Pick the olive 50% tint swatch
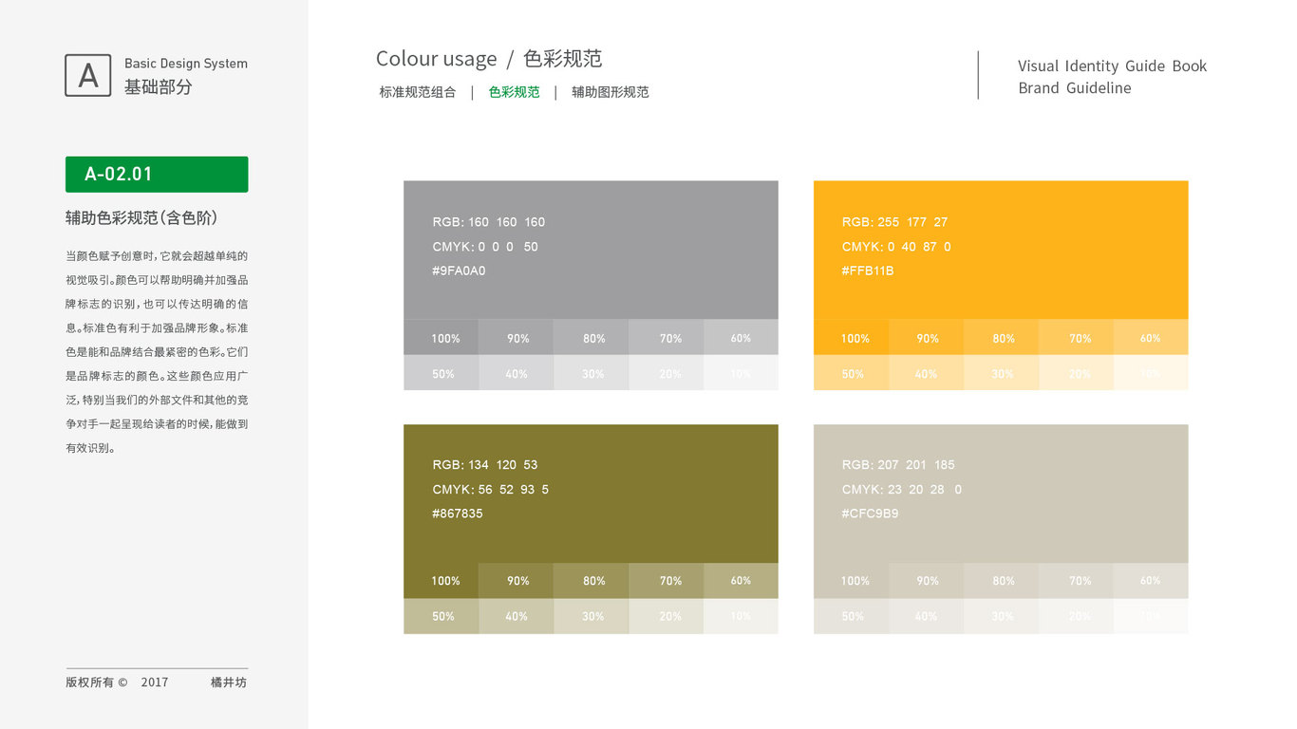The width and height of the screenshot is (1297, 729). click(x=441, y=616)
